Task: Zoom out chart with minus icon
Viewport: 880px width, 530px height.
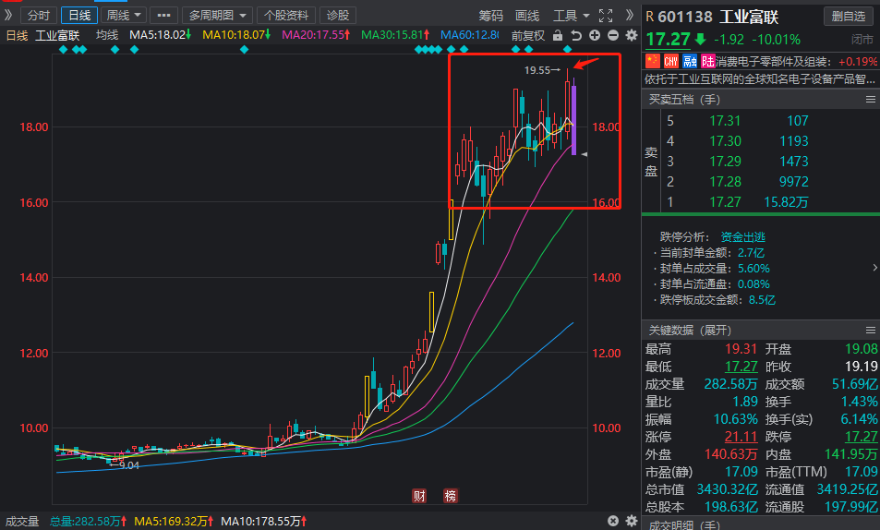Action: [612, 35]
